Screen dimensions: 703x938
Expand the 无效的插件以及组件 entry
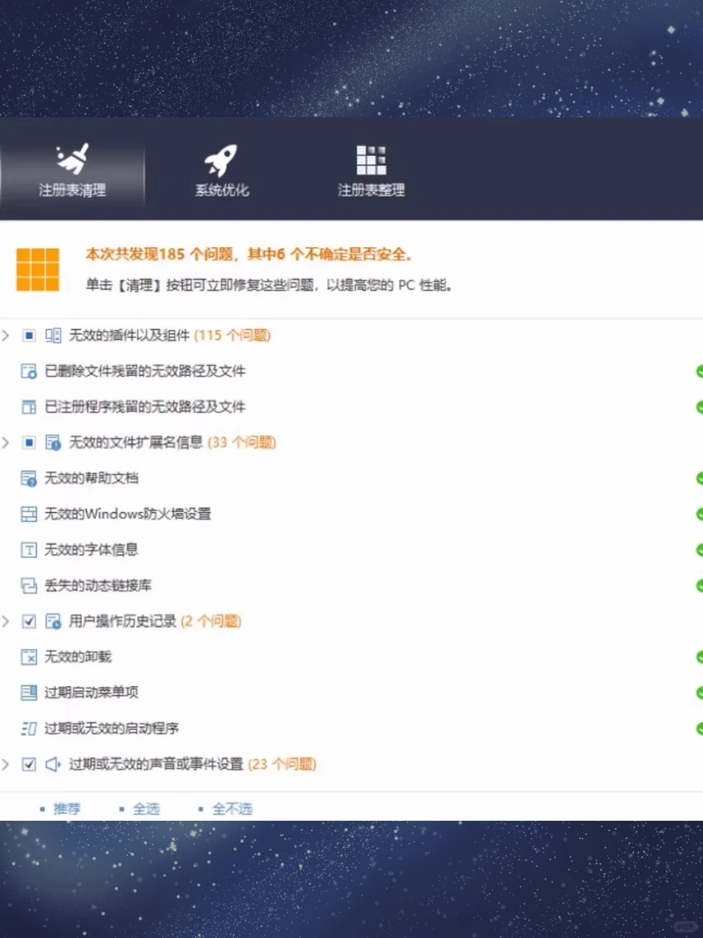pyautogui.click(x=7, y=335)
